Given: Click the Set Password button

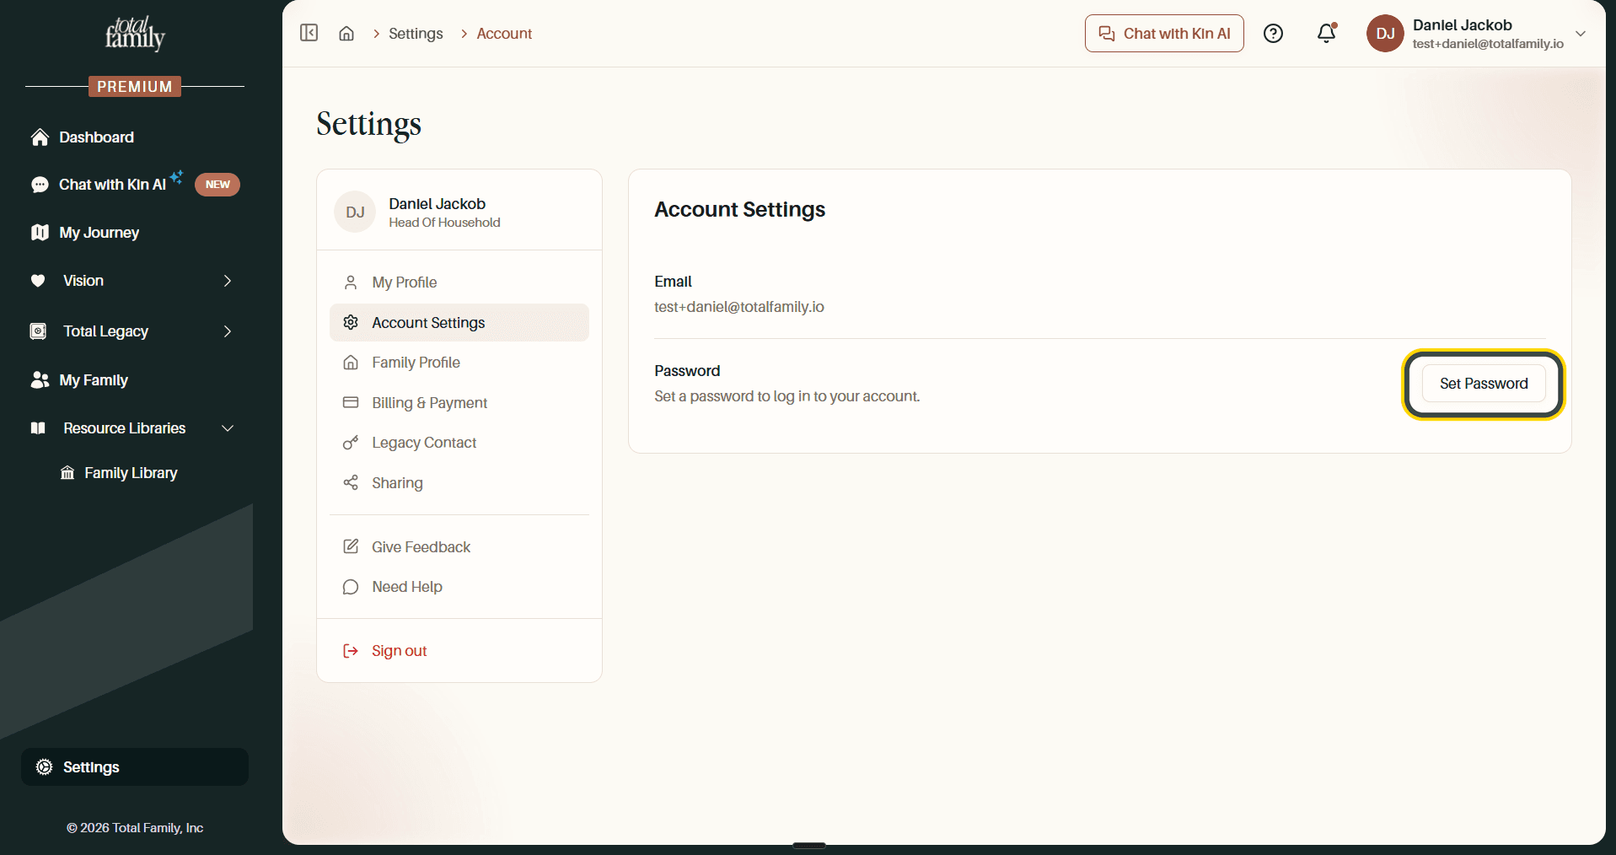Looking at the screenshot, I should (1484, 384).
